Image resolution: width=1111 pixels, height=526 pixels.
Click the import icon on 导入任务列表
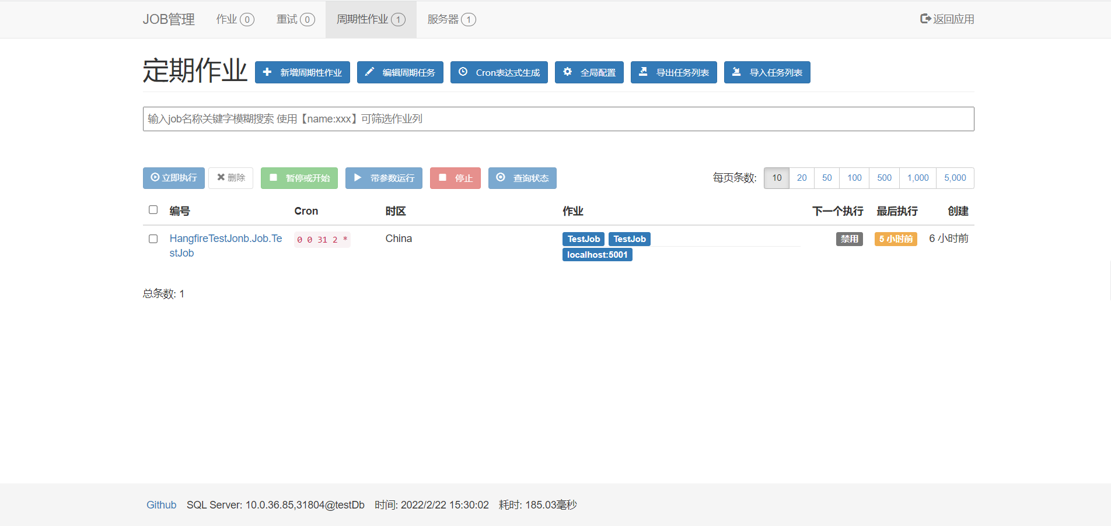[x=736, y=72]
